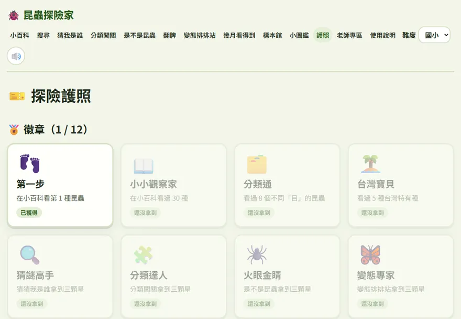Click the 難度 label

point(409,35)
